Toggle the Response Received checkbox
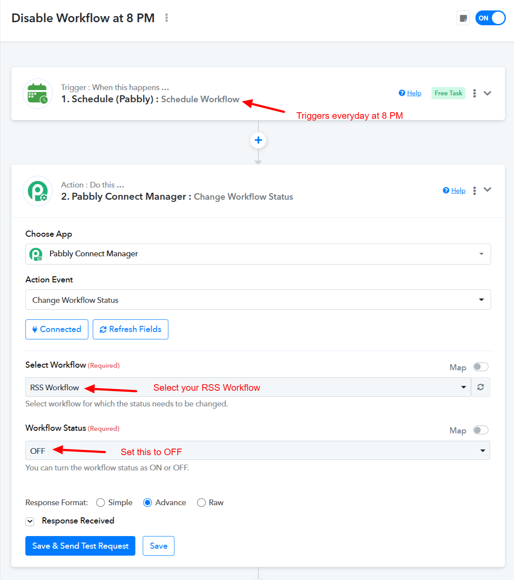Image resolution: width=514 pixels, height=580 pixels. 30,521
